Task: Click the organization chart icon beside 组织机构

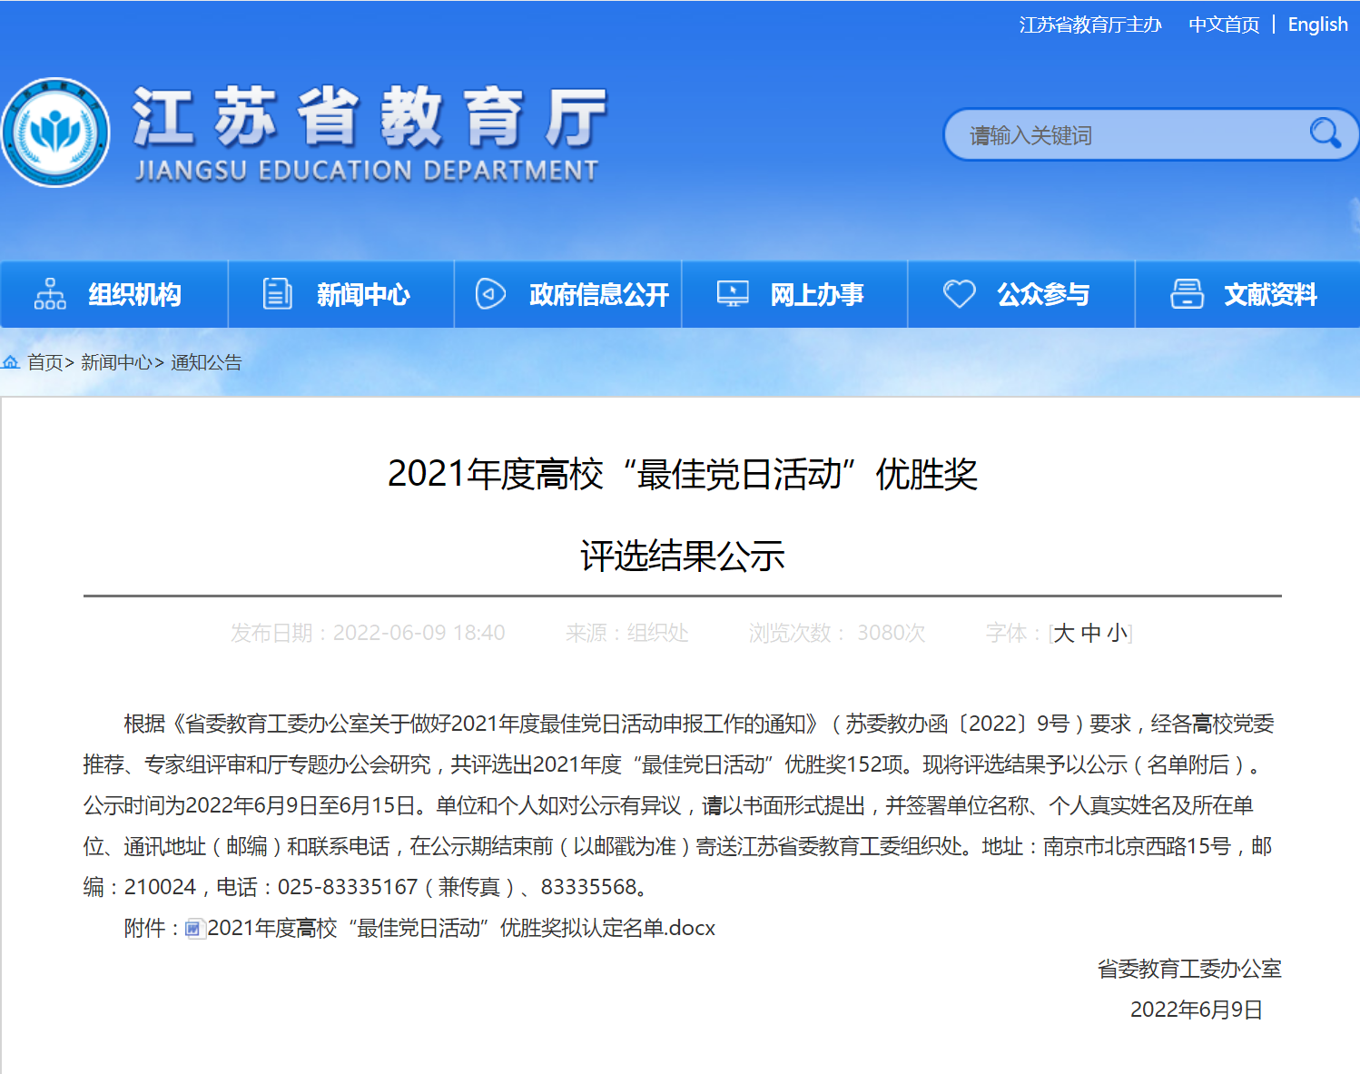Action: [50, 294]
